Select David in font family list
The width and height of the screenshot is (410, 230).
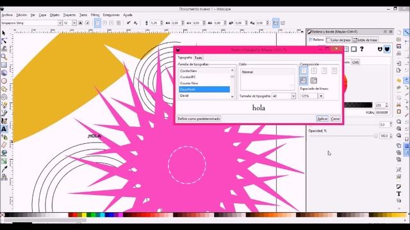pyautogui.click(x=204, y=96)
